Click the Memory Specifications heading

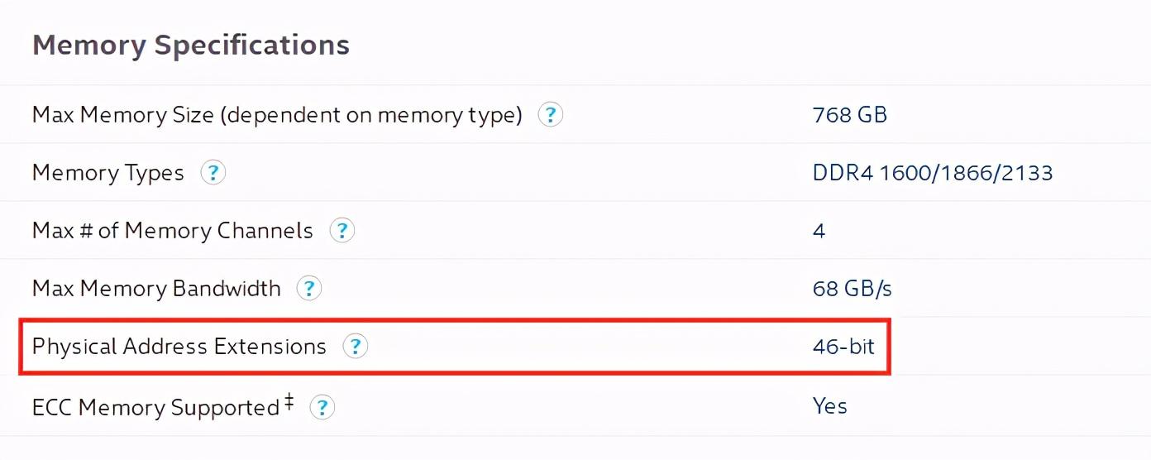point(191,45)
